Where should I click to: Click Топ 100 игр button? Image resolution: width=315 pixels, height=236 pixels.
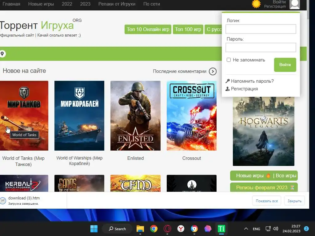pos(188,29)
